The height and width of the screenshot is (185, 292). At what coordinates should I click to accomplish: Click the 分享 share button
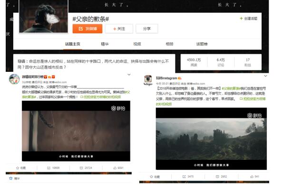(x=147, y=29)
